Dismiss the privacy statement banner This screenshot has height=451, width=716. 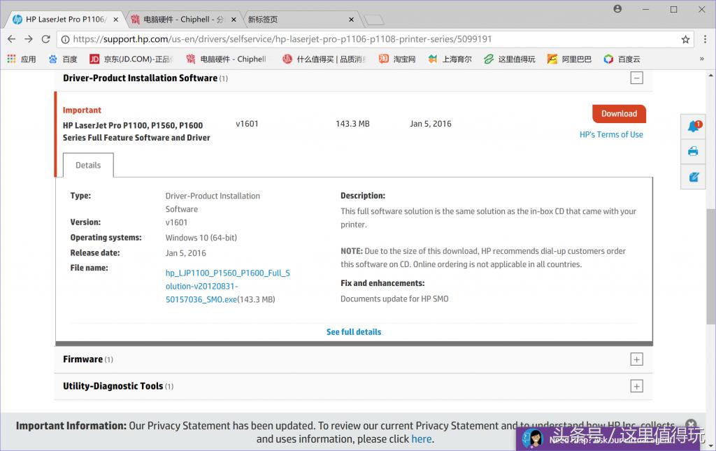point(691,424)
